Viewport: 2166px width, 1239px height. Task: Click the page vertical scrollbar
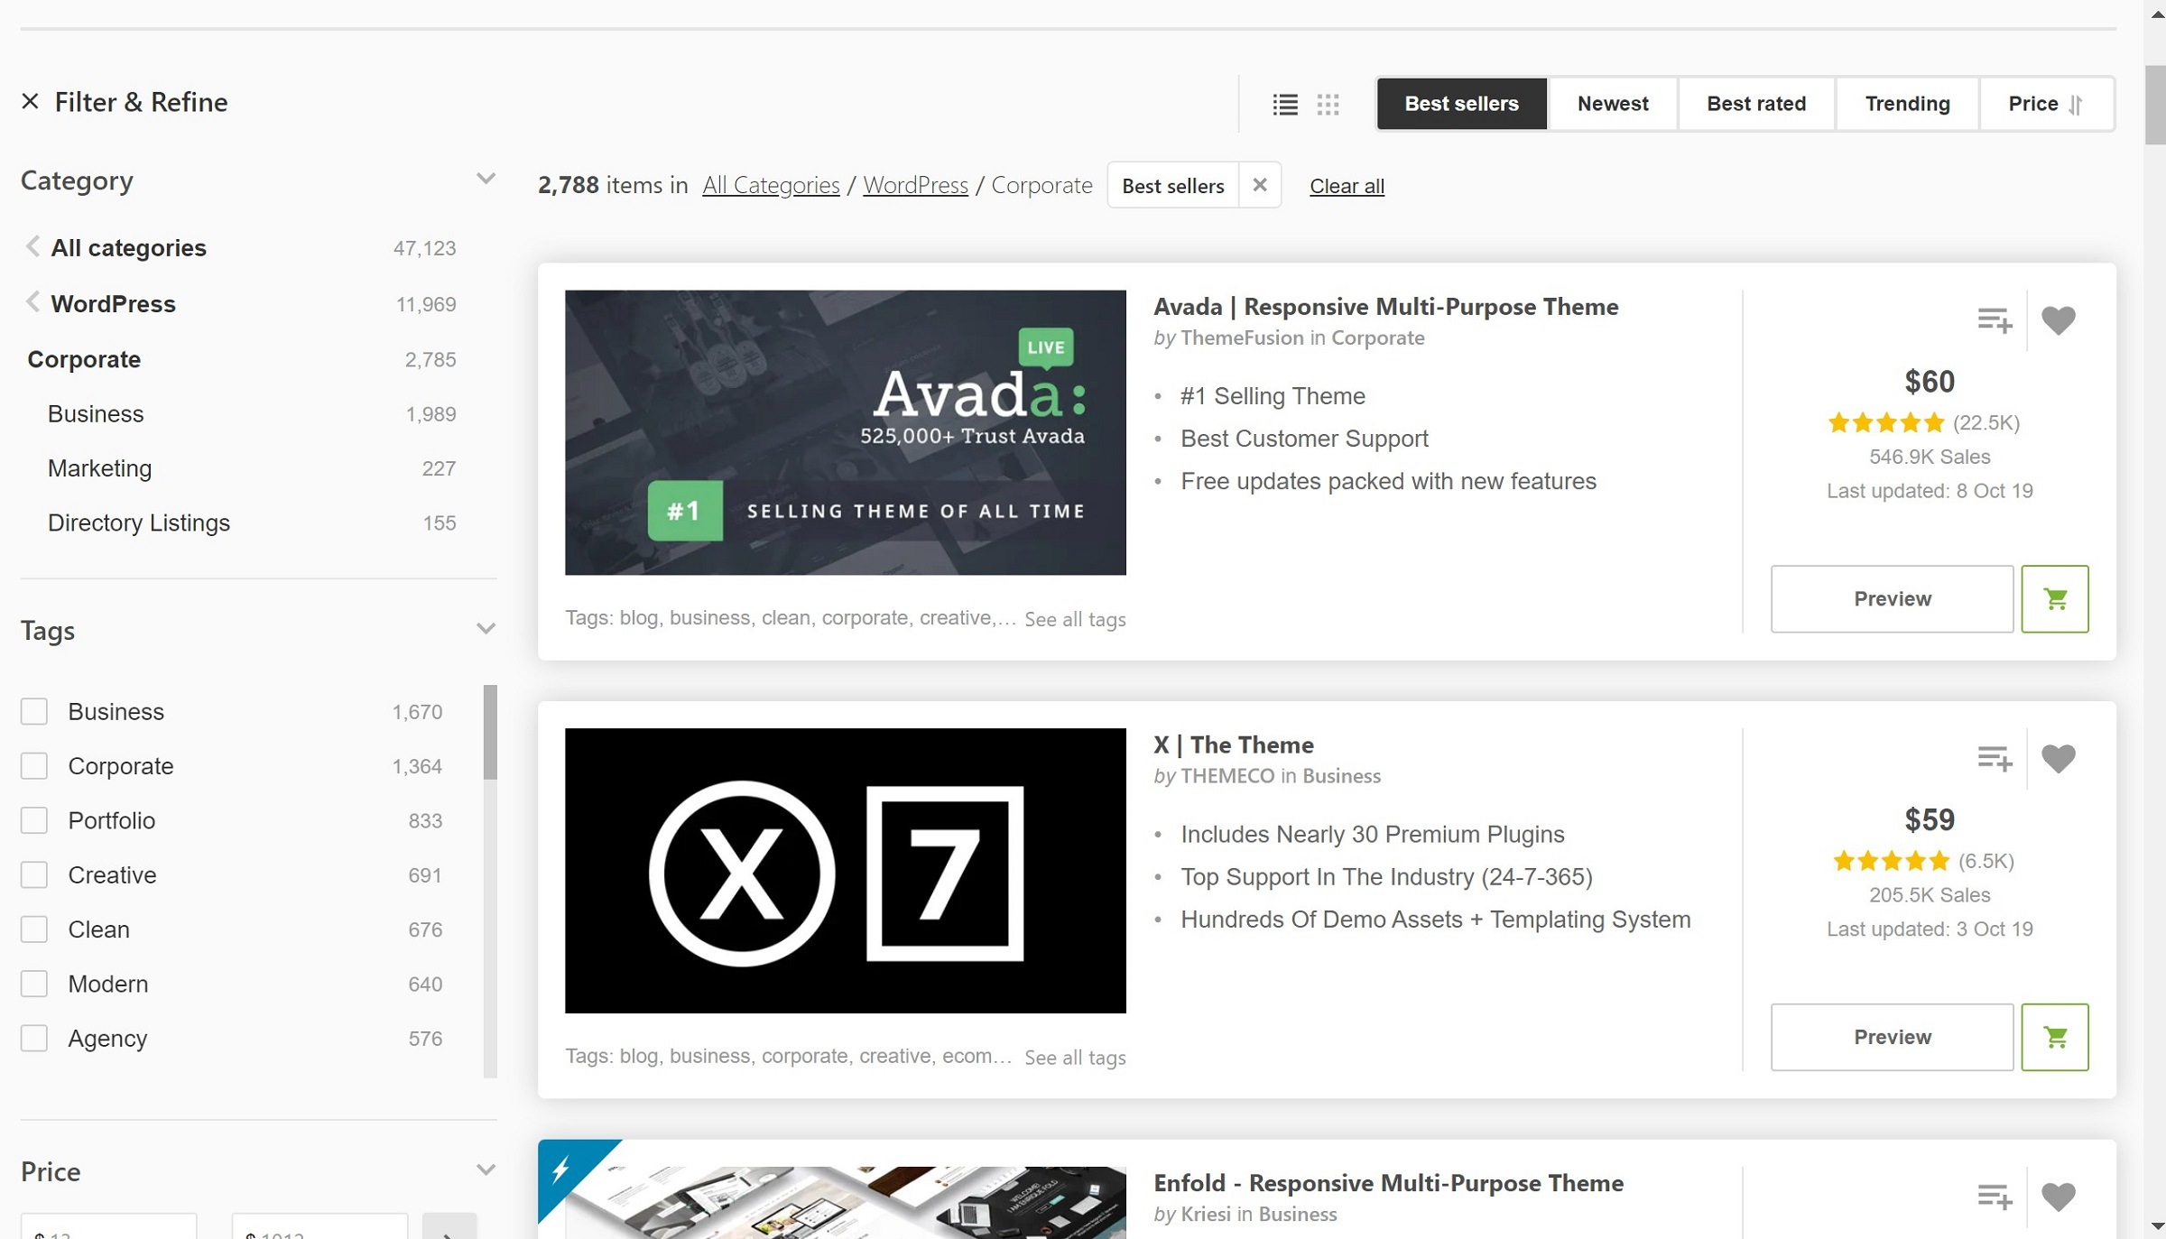2155,105
